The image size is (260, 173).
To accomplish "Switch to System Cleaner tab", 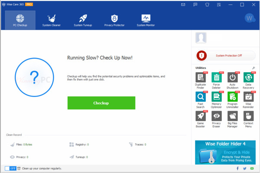I will [52, 20].
